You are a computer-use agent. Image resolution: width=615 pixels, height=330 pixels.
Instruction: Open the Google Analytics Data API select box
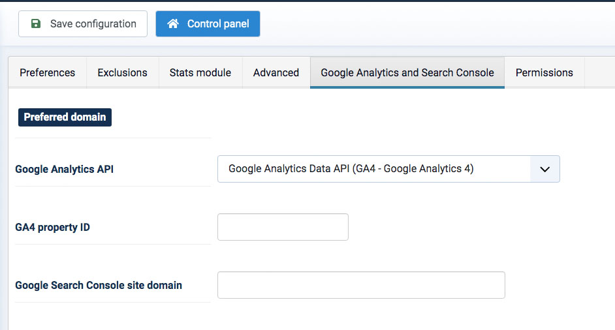(373, 169)
